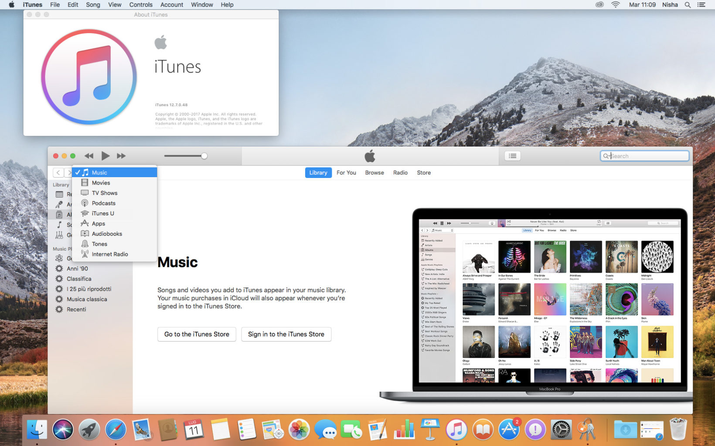Open the Trash in the Dock
Image resolution: width=715 pixels, height=446 pixels.
pos(678,430)
